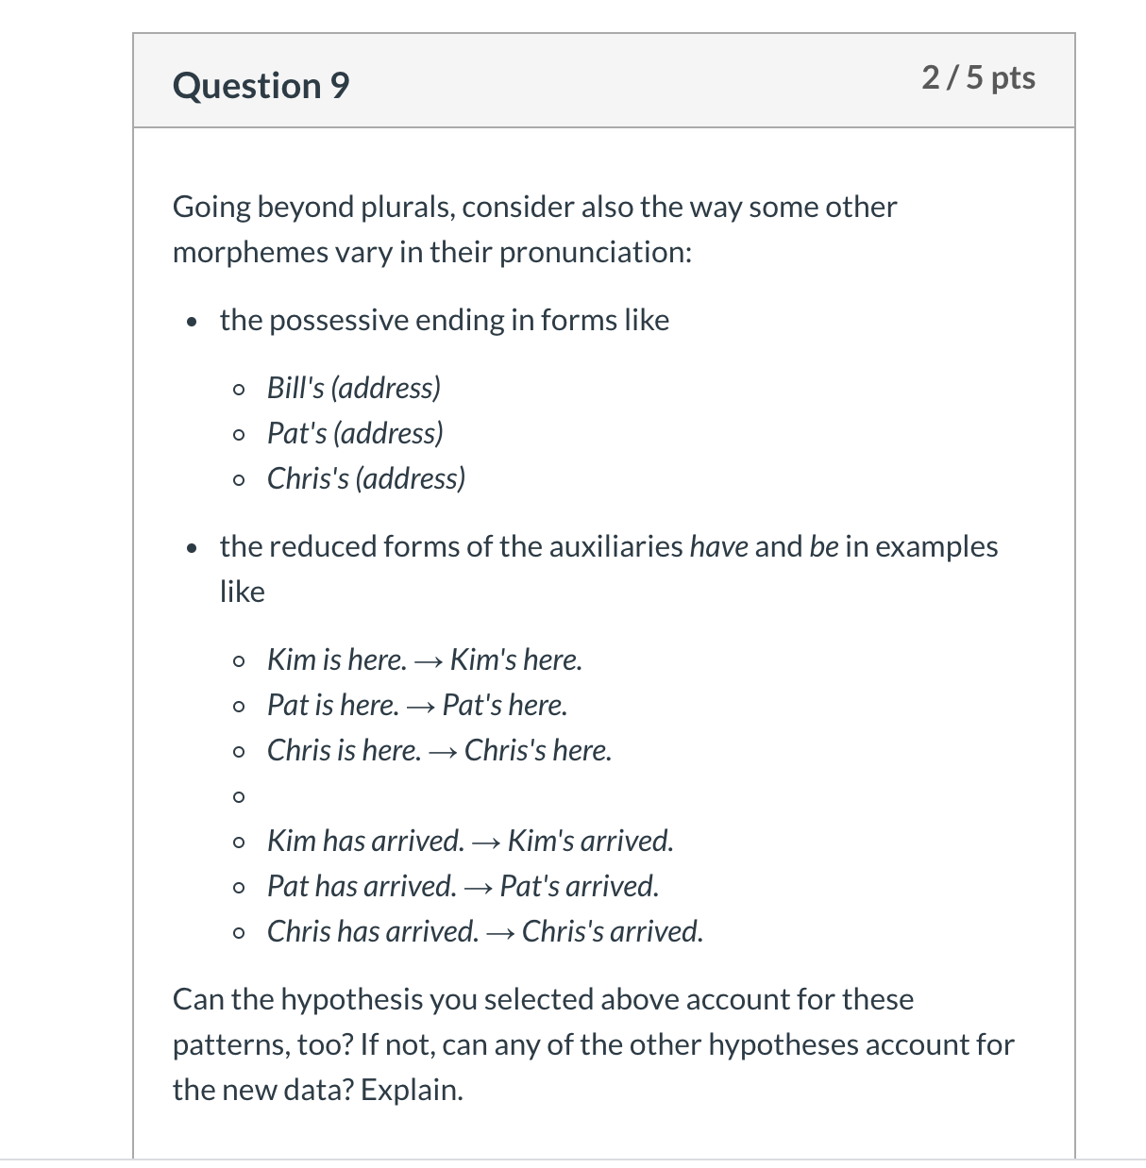
Task: Click the Kim is here example line
Action: 425,659
